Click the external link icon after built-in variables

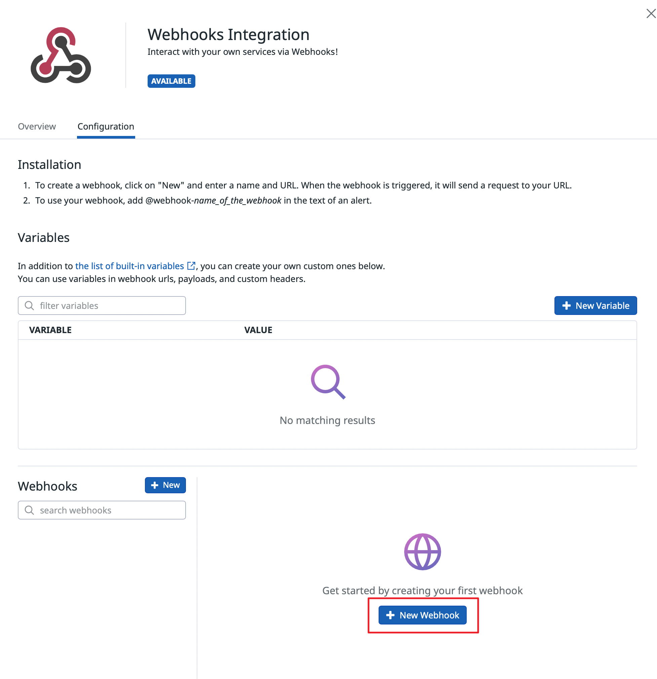(x=191, y=266)
